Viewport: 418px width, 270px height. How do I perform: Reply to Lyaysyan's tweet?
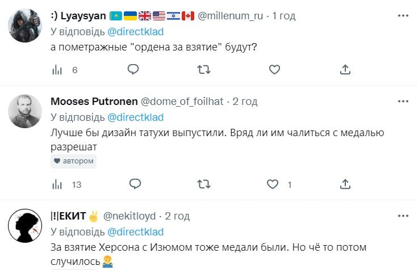click(x=133, y=69)
